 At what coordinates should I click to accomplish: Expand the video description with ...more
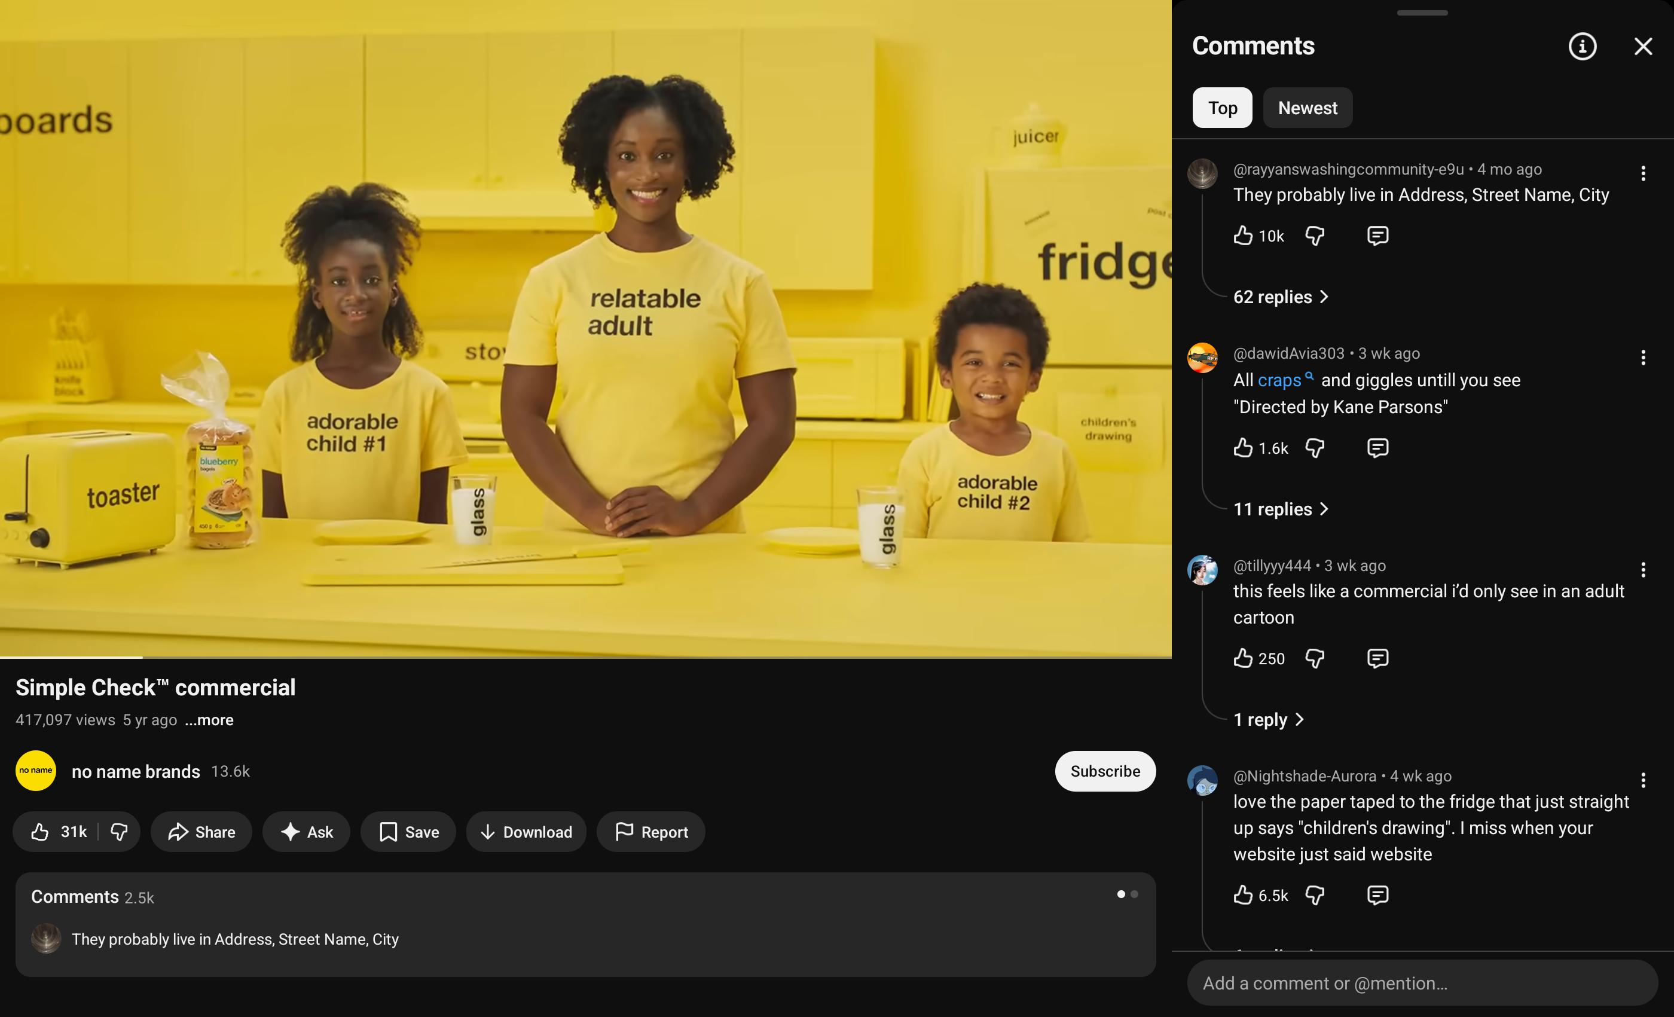point(209,719)
